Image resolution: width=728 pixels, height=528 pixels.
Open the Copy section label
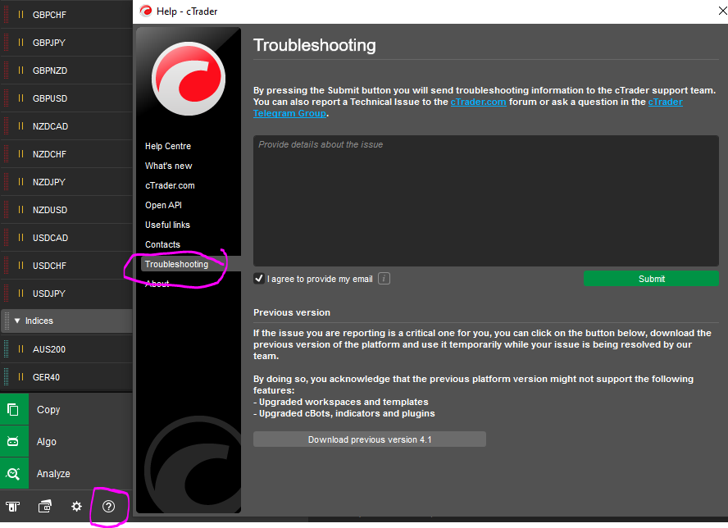pos(48,410)
